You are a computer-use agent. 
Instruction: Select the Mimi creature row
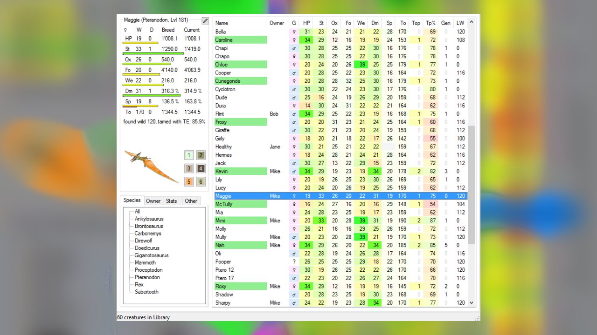pyautogui.click(x=340, y=221)
